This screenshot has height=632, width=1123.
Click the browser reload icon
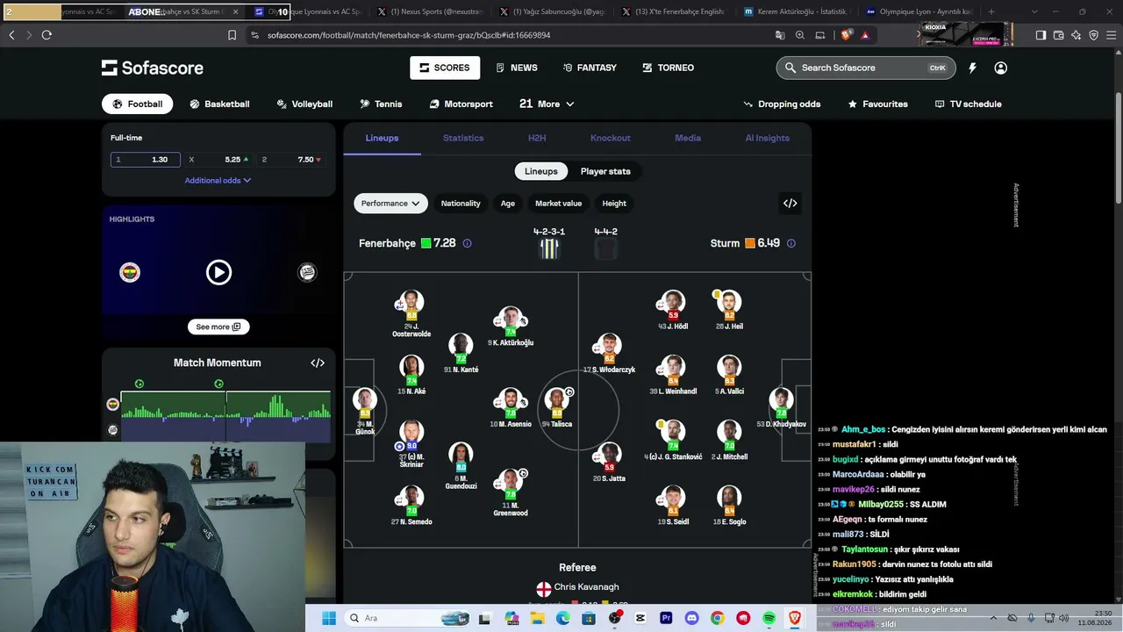tap(46, 35)
